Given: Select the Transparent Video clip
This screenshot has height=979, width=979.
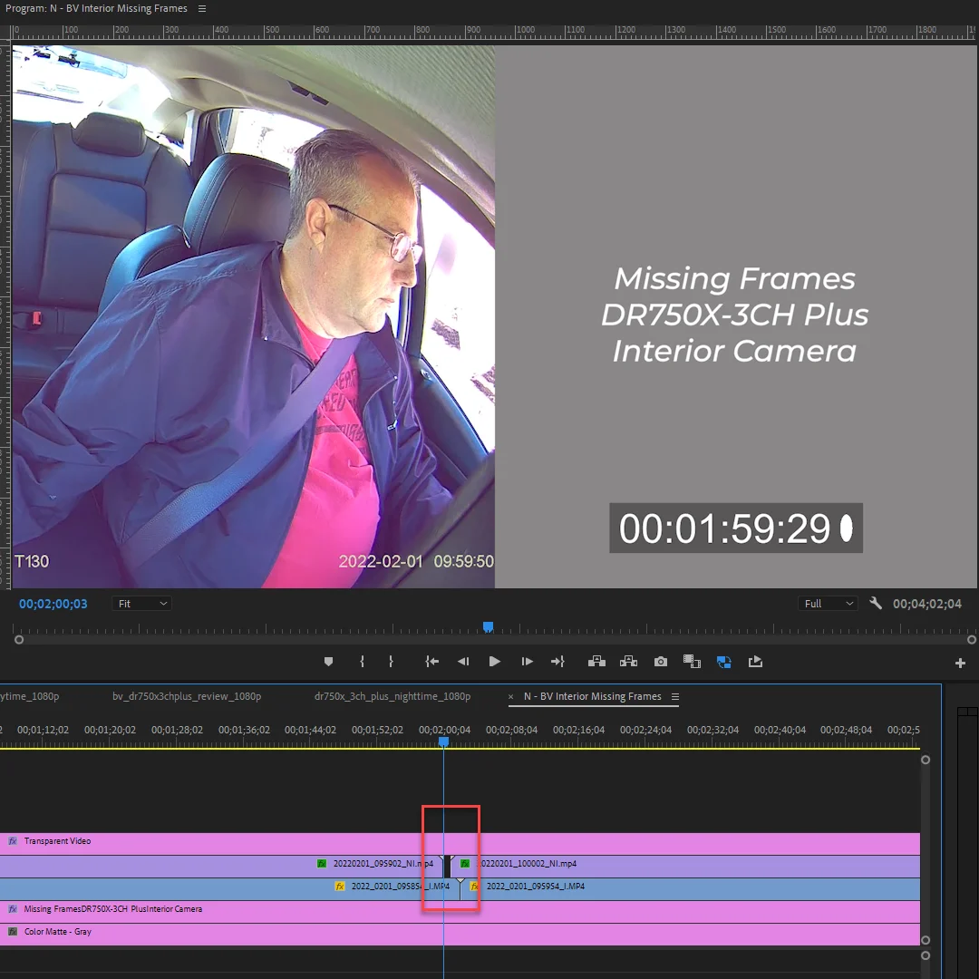Looking at the screenshot, I should click(460, 844).
